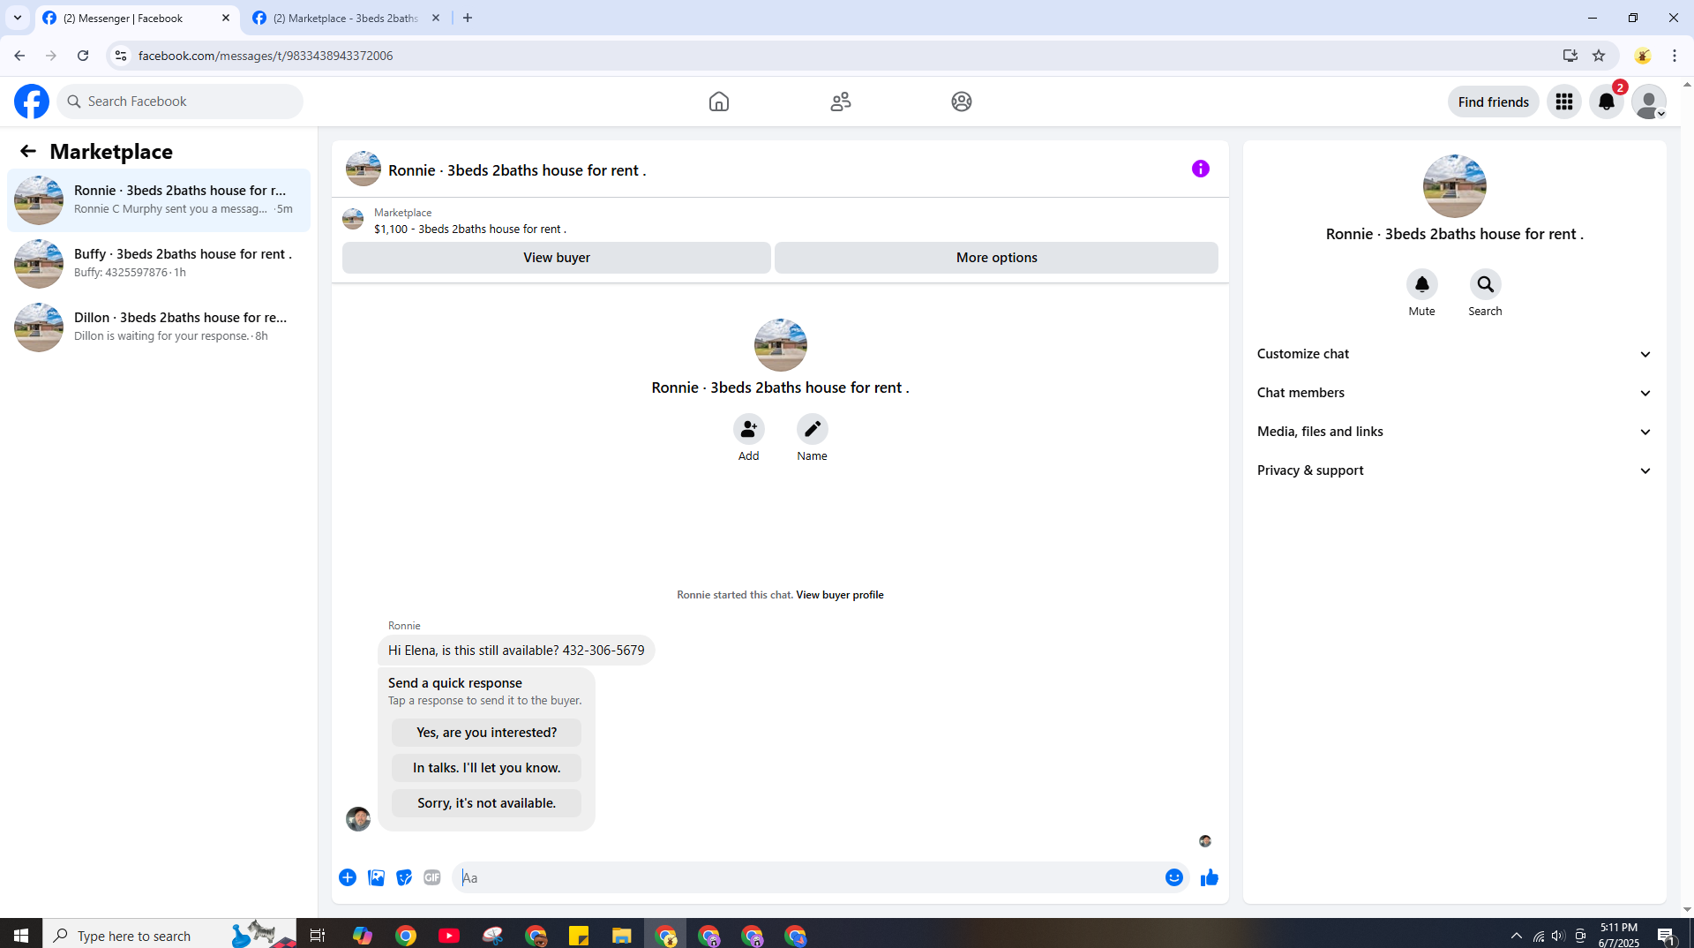This screenshot has height=948, width=1694.
Task: Open the View buyer profile link
Action: point(840,595)
